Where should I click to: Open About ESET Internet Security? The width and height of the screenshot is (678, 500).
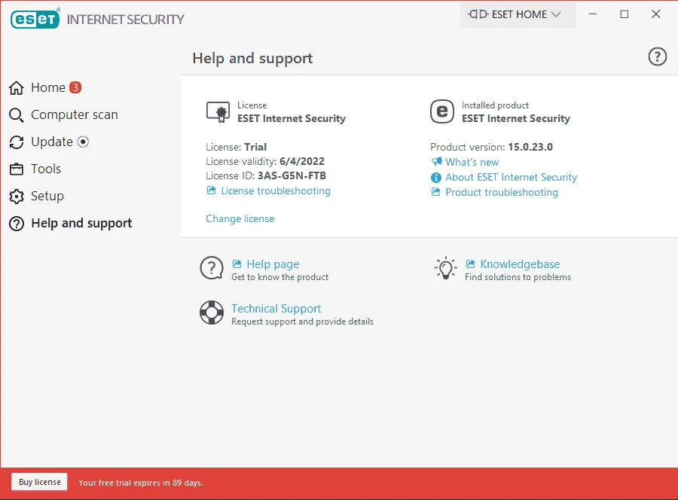[x=511, y=177]
